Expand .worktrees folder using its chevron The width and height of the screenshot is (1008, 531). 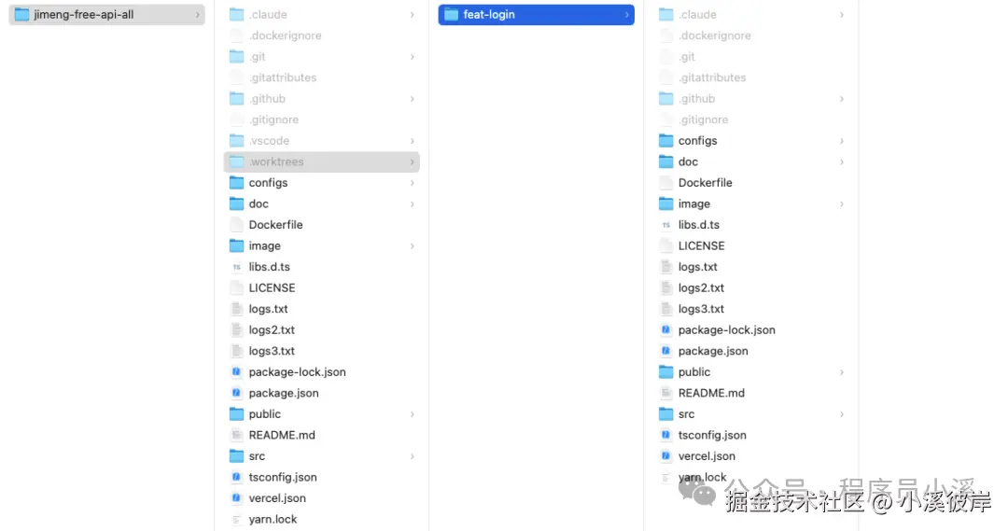click(413, 162)
